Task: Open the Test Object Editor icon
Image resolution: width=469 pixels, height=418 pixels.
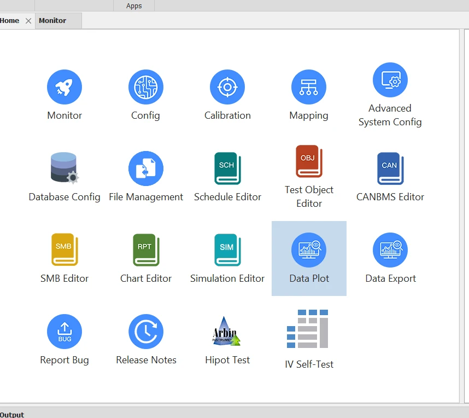Action: (x=309, y=161)
